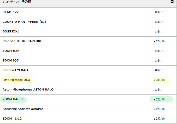177x124 pixels.
Task: Choose Roland STUDIO CAPTURE entry
Action: point(22,41)
